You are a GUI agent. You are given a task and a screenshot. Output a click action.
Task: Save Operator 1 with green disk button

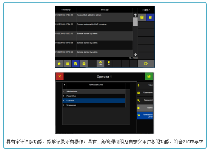click(149, 76)
